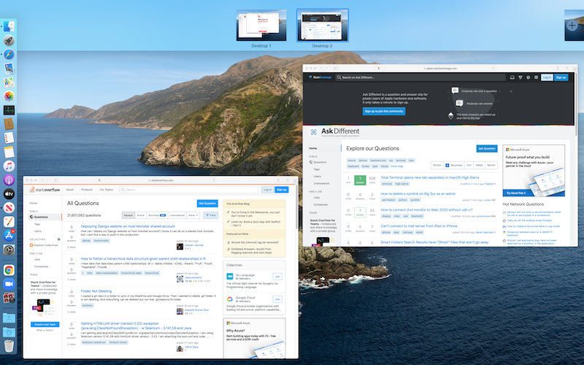
Task: Select Newest tab in Stack Overflow
Action: point(128,215)
